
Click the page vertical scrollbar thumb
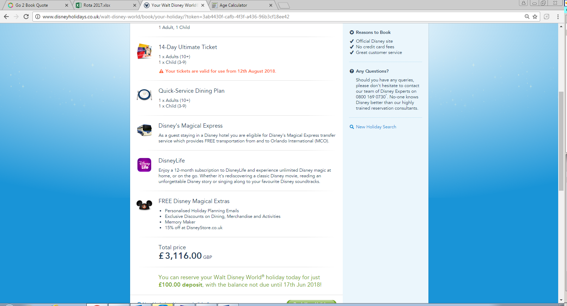click(x=561, y=141)
